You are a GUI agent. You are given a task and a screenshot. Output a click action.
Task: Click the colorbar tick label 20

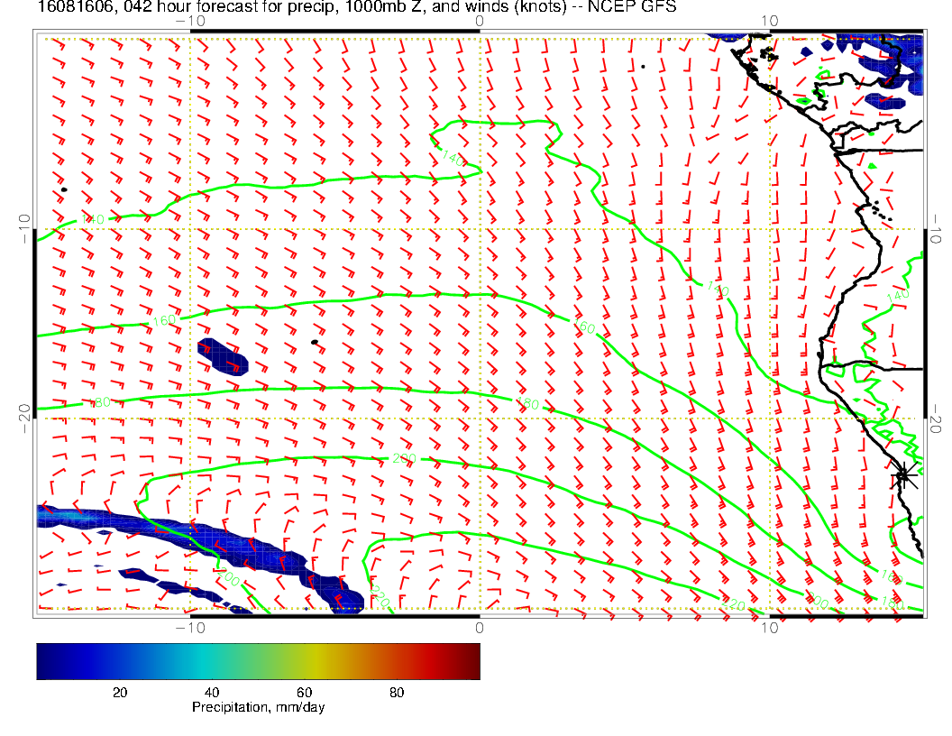tap(119, 692)
